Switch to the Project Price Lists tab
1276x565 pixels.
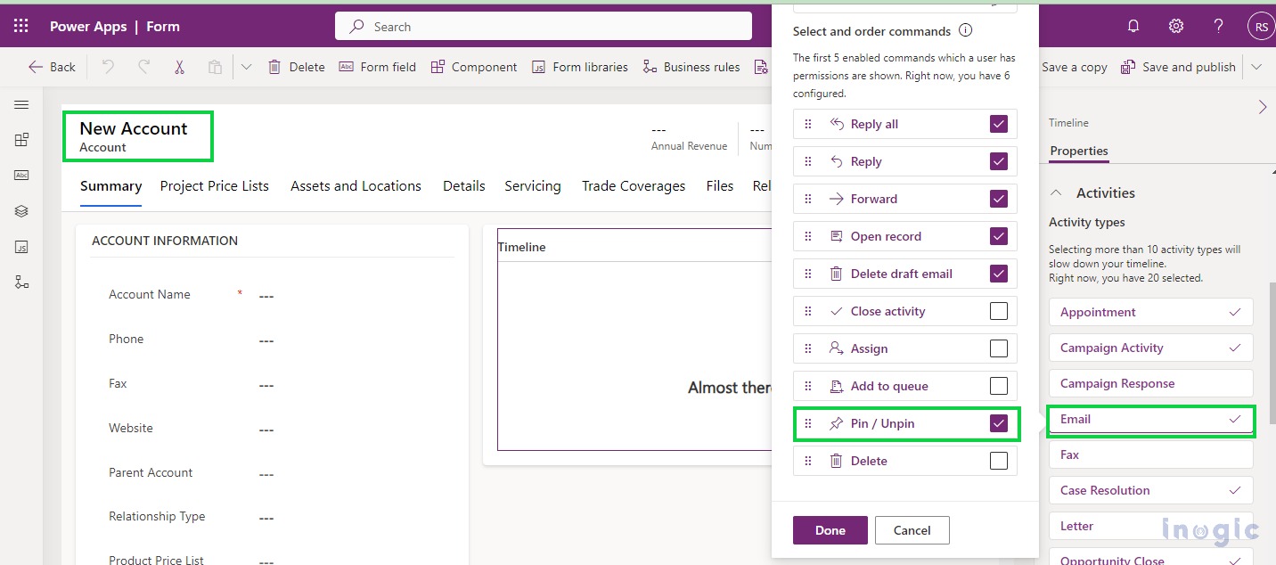point(215,186)
